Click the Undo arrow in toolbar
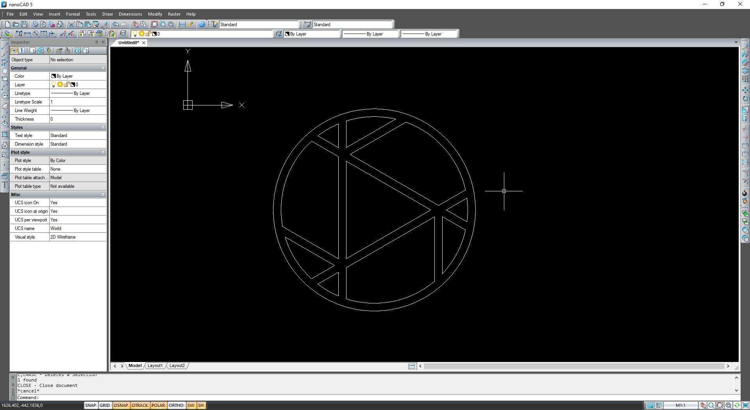 point(116,24)
